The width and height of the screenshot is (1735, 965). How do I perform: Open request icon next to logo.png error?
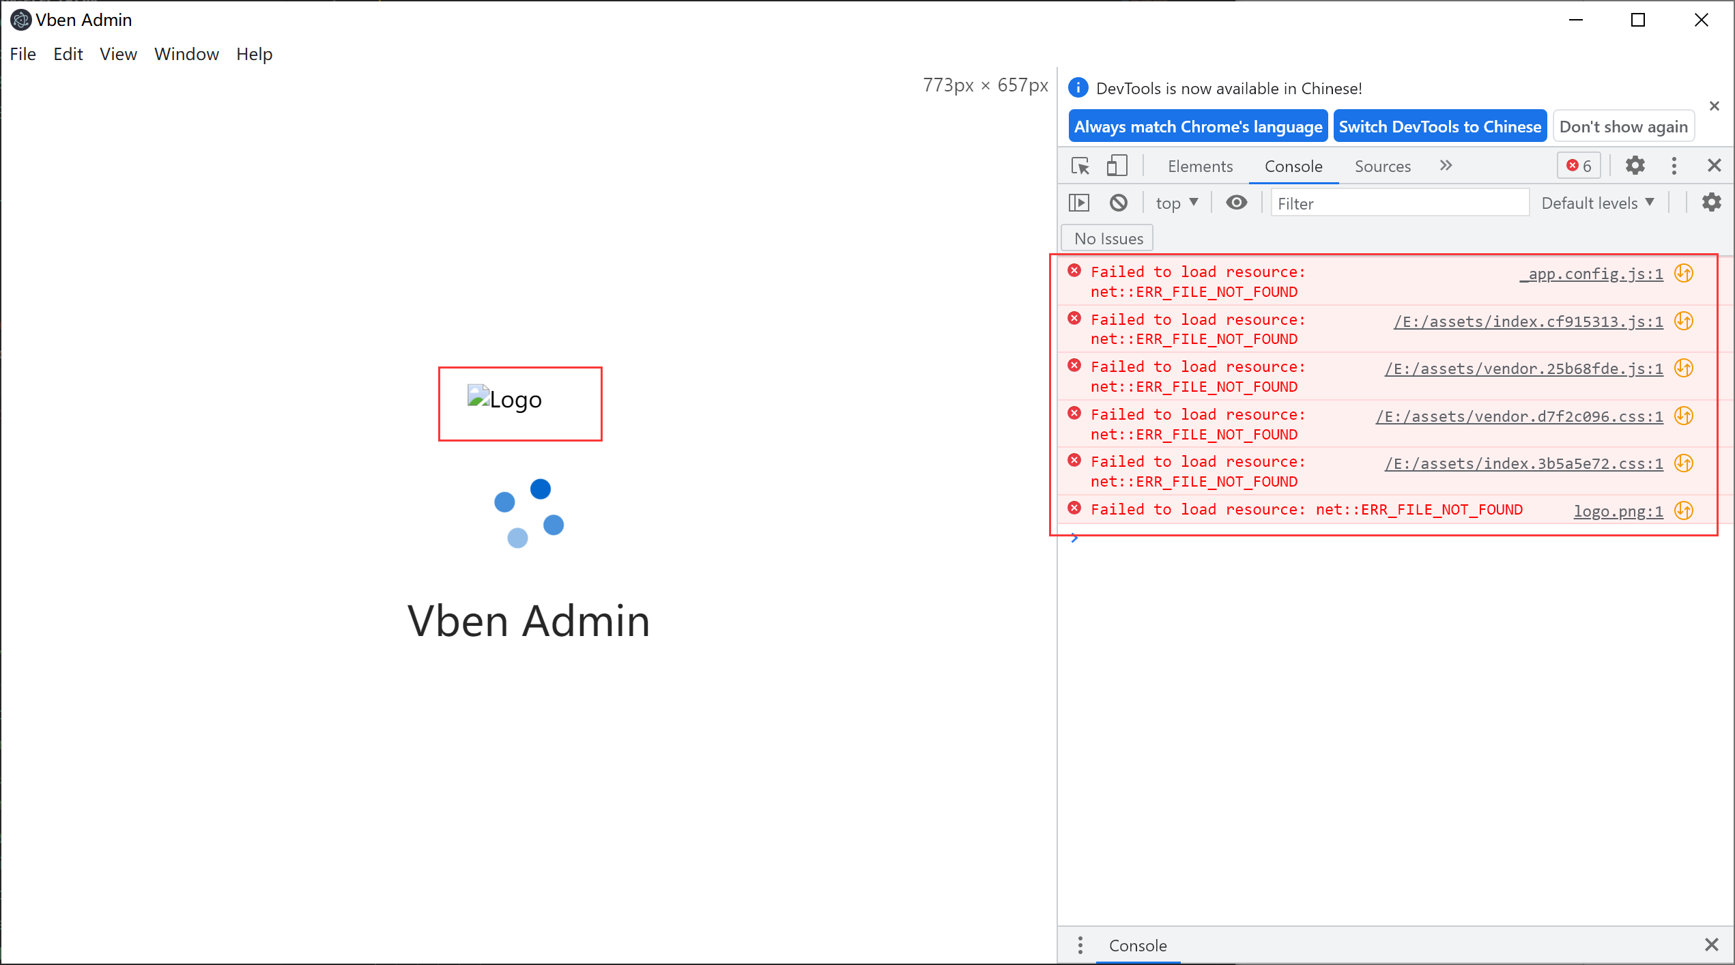1684,511
